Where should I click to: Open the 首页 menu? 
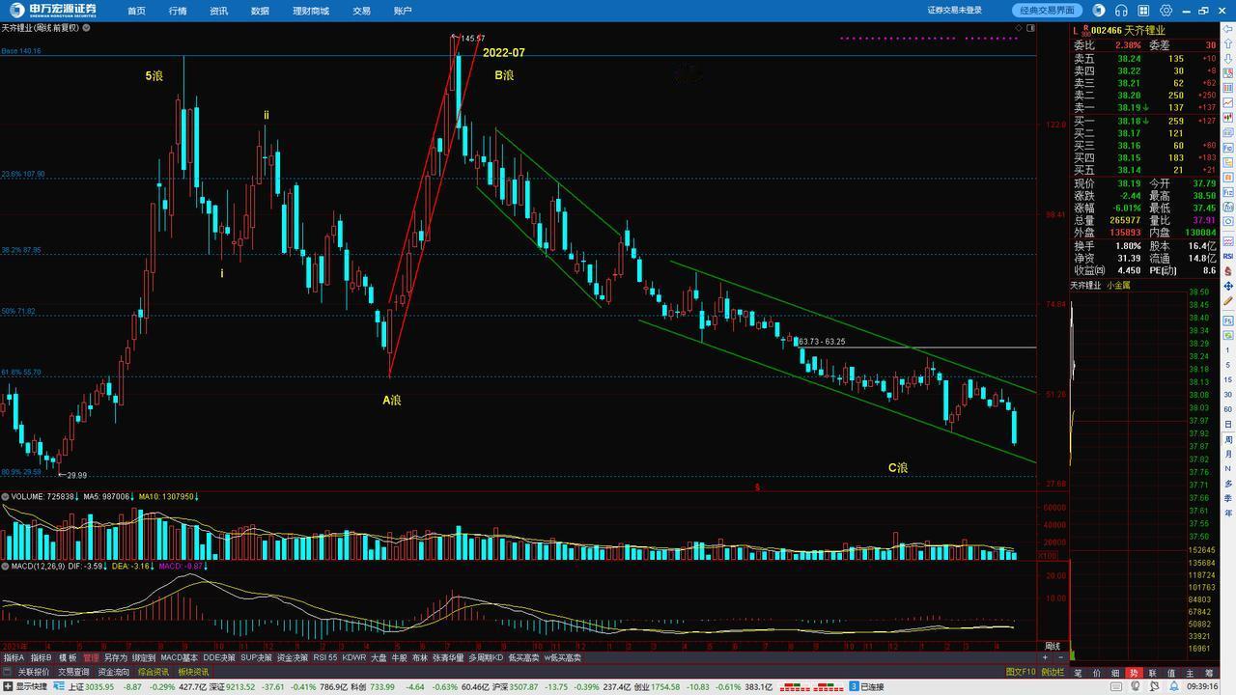(136, 11)
